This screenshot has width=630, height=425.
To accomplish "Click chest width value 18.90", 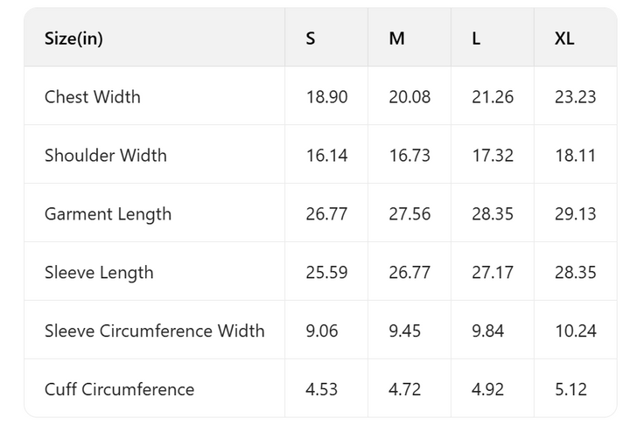I will (x=326, y=97).
